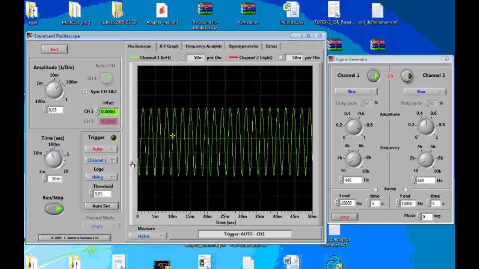Toggle Channel 2 generator power knob
The image size is (479, 269).
pos(407,76)
